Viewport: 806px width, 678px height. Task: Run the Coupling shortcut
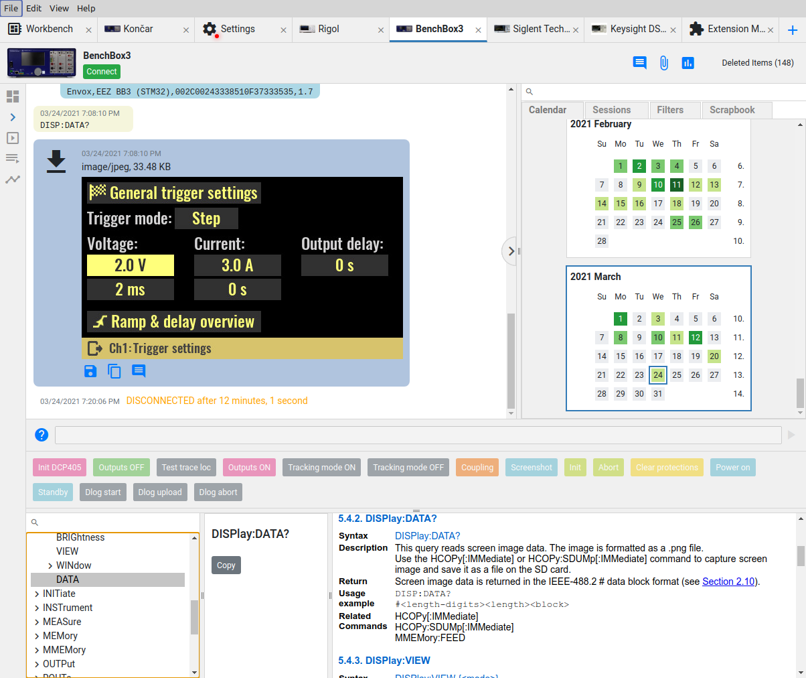pyautogui.click(x=477, y=468)
